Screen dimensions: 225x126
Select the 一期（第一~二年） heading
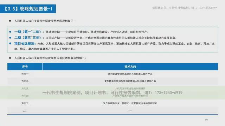tap(28, 32)
